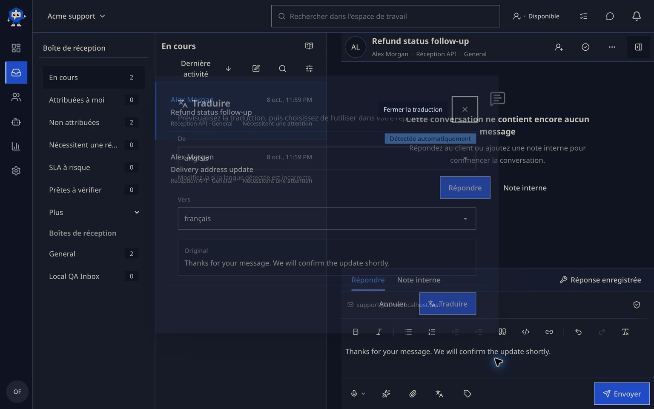654x409 pixels.
Task: Open the Acme support workspace dropdown
Action: click(76, 16)
